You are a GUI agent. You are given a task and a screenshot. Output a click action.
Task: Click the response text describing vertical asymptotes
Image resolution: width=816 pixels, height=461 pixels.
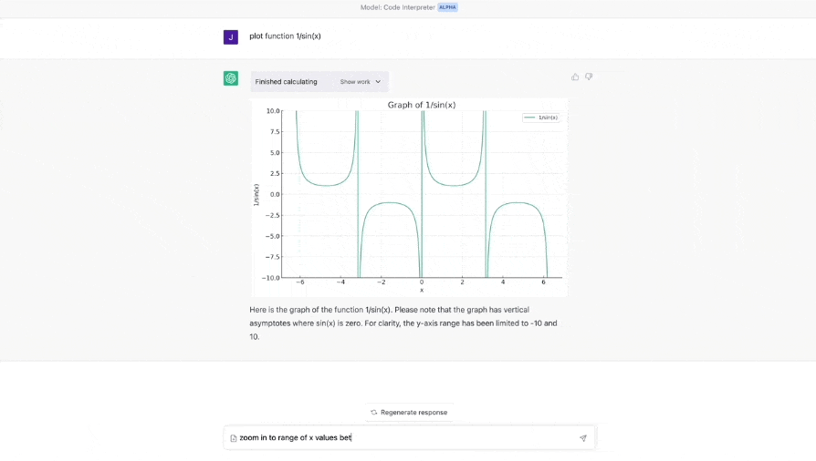(403, 323)
